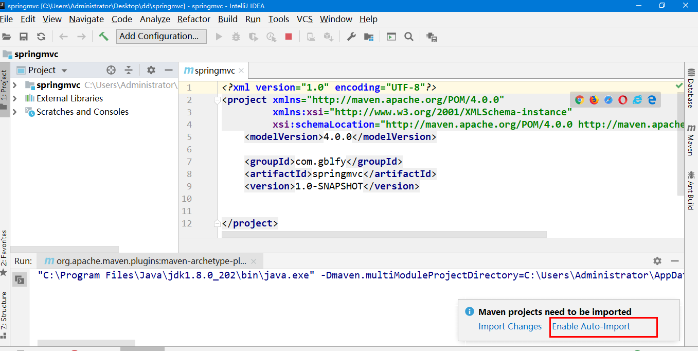
Task: Close the springmvc editor tab
Action: click(241, 71)
